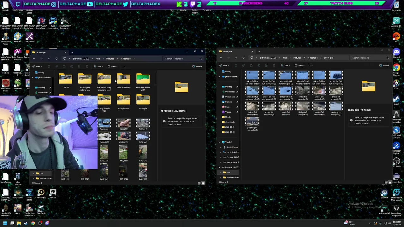Open ELDEN RING desktop shortcut
Screen dimensions: 404x227
(41, 194)
